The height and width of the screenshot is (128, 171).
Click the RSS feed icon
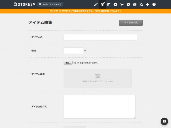[x=141, y=4]
